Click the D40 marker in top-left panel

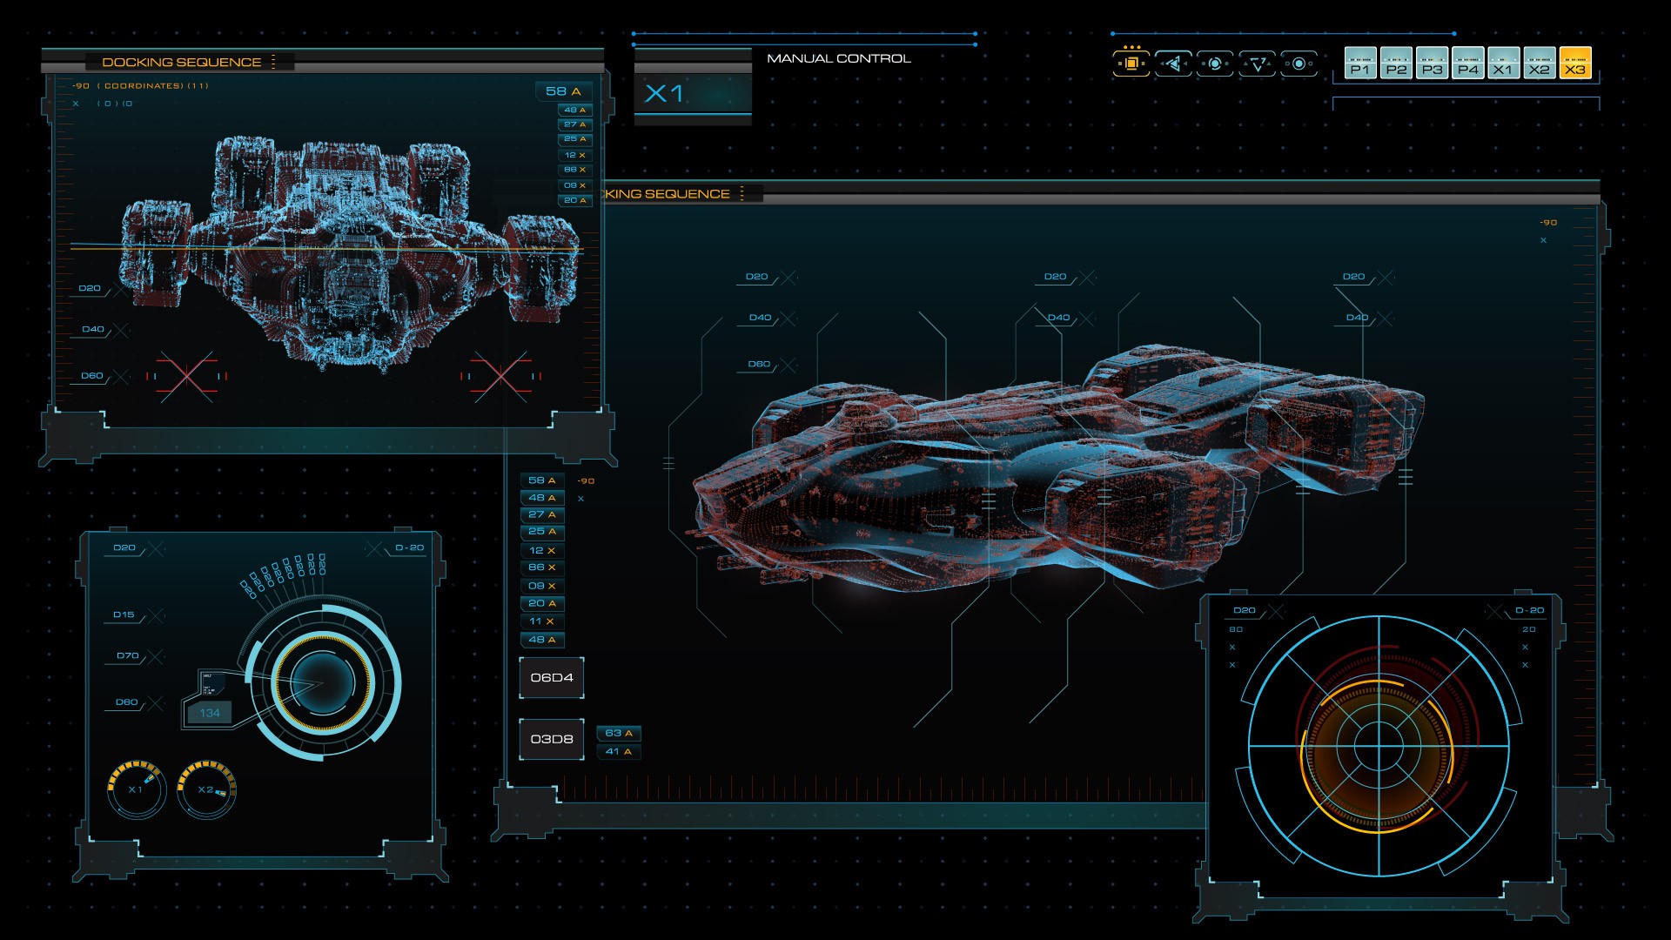pos(94,329)
